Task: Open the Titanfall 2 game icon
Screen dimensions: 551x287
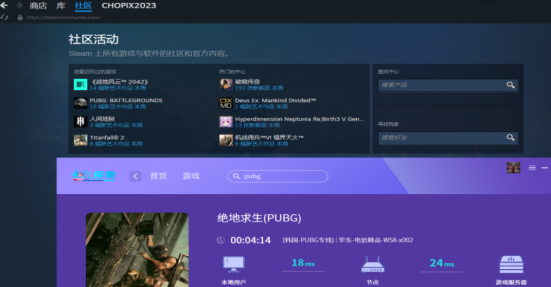Action: point(81,141)
